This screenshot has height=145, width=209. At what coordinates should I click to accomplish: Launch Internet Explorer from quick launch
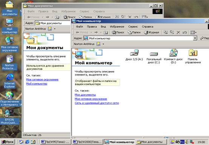tap(27, 142)
